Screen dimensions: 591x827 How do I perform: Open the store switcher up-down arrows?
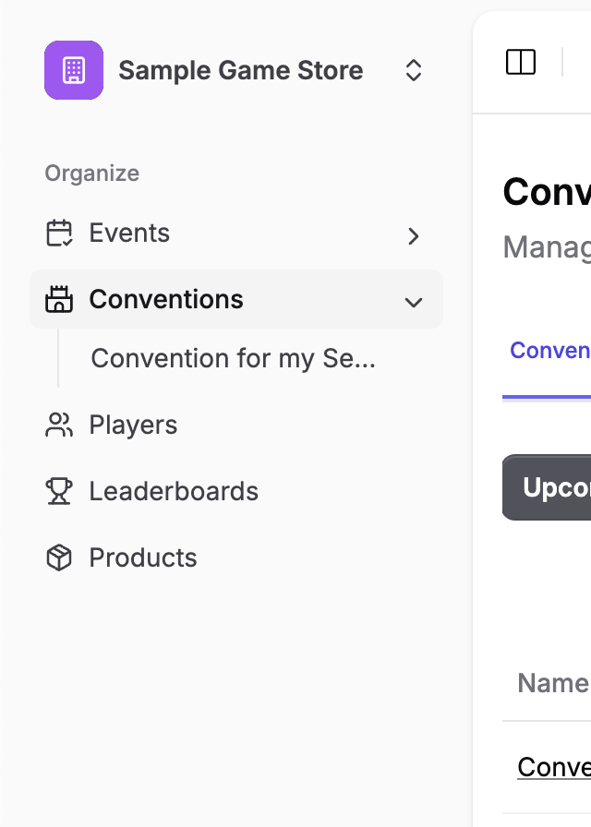(x=414, y=70)
